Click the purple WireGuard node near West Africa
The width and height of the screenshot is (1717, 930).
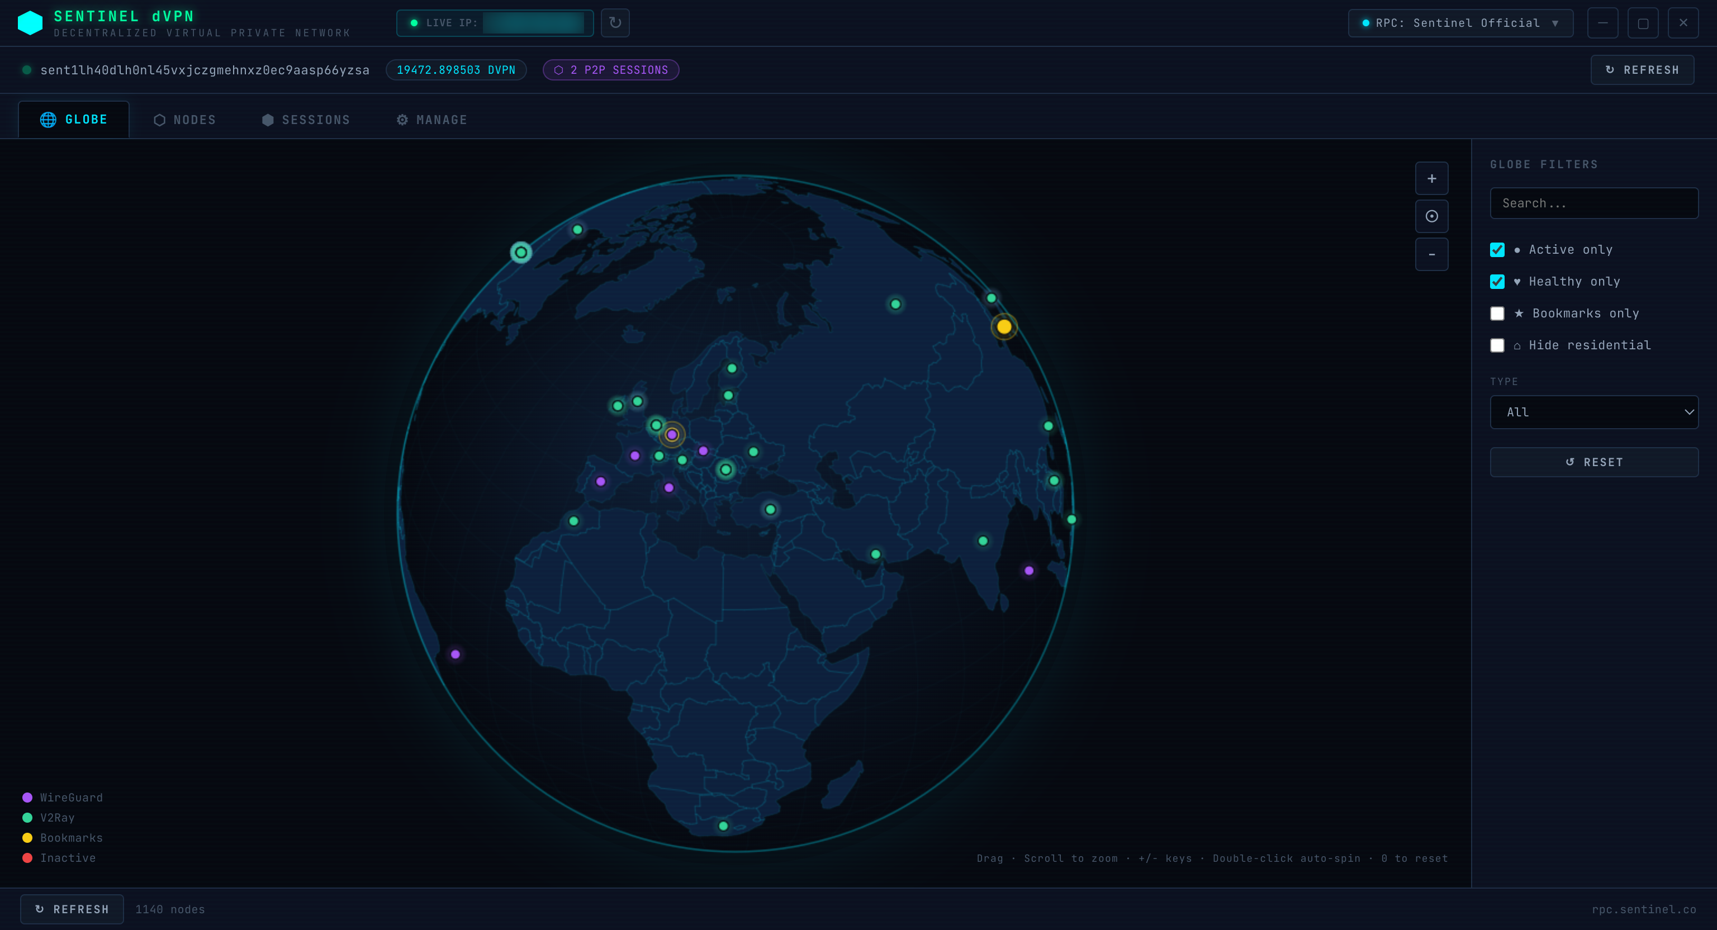456,654
